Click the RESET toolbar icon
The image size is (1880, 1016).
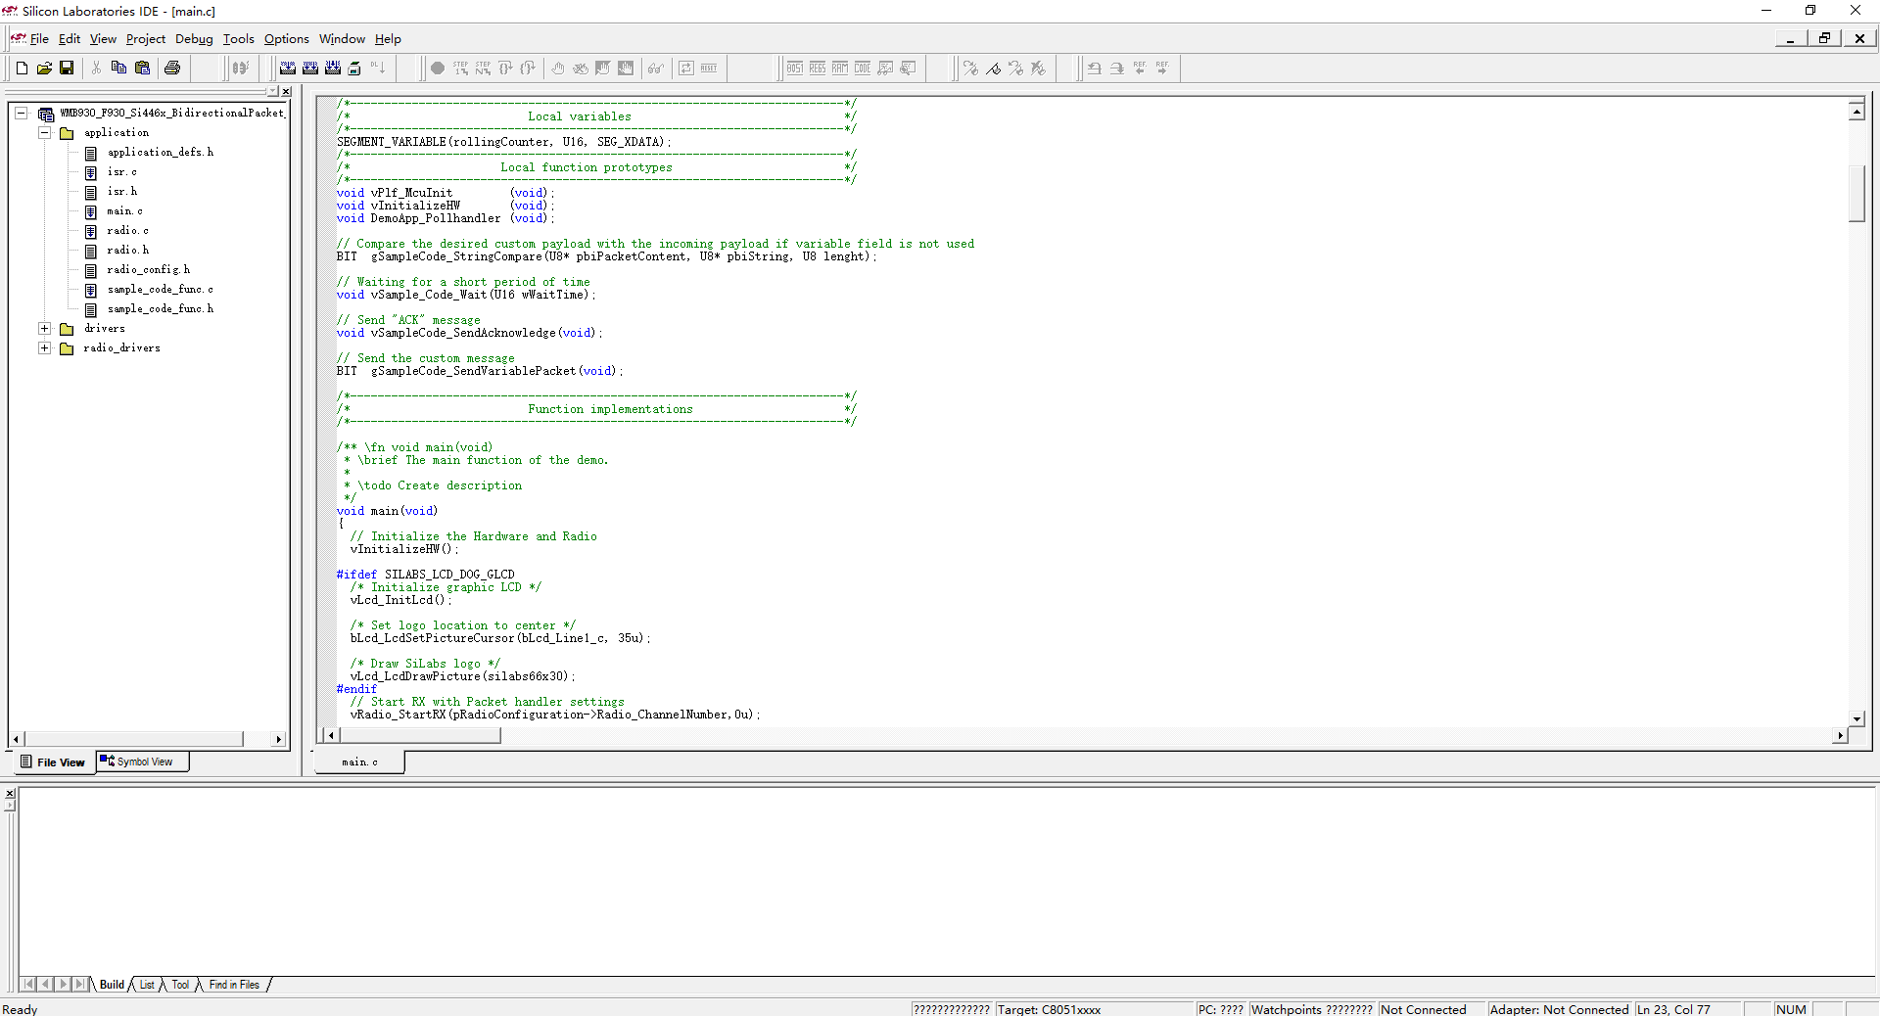tap(709, 68)
